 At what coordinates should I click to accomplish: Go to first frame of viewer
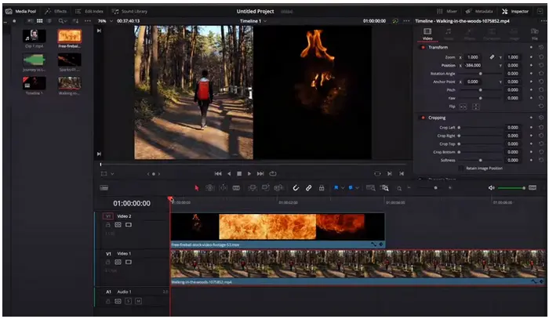pos(218,173)
